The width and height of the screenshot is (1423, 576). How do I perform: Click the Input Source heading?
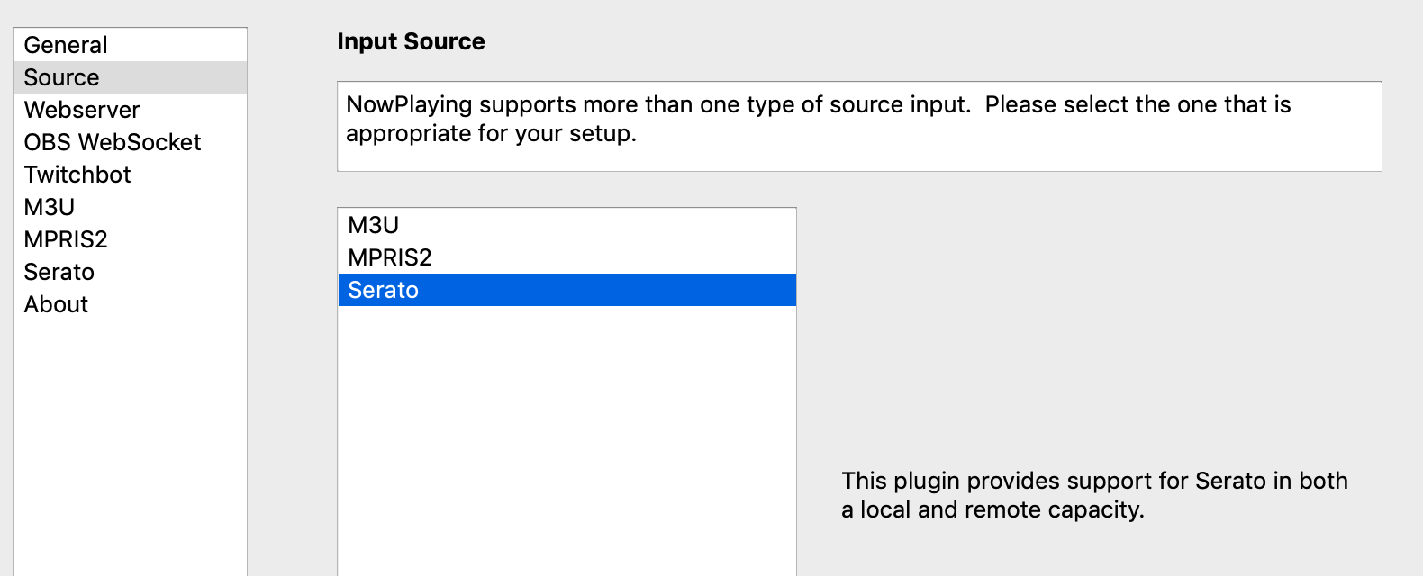pyautogui.click(x=411, y=41)
